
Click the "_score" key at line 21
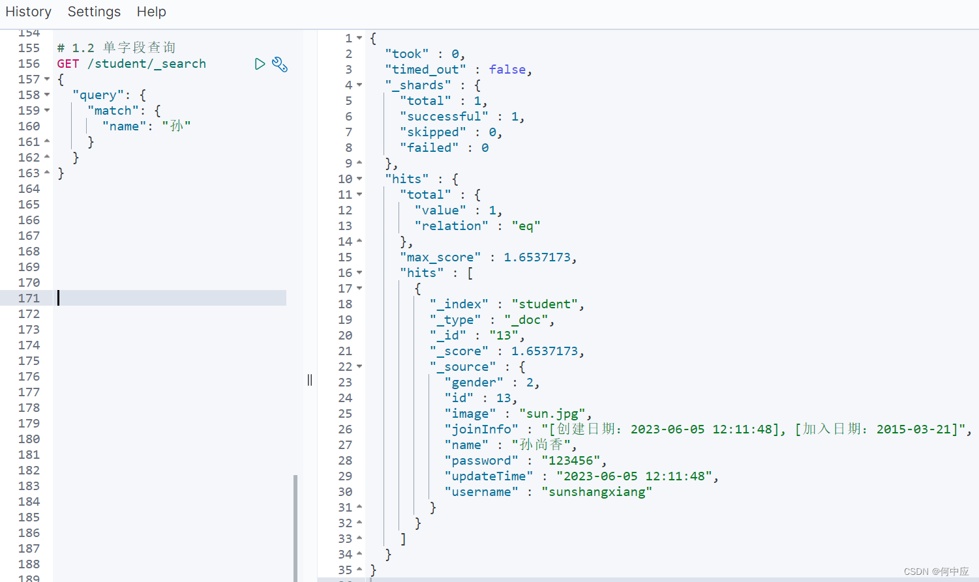tap(459, 351)
